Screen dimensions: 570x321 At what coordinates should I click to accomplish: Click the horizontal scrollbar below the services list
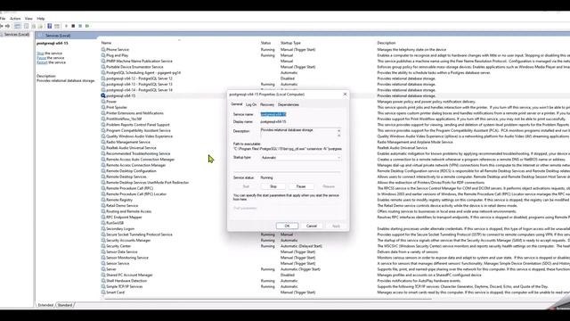(267, 299)
